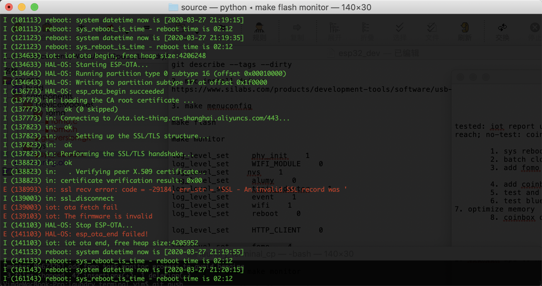Click the Refresh (刷新) icon in background toolbar

coord(465,28)
